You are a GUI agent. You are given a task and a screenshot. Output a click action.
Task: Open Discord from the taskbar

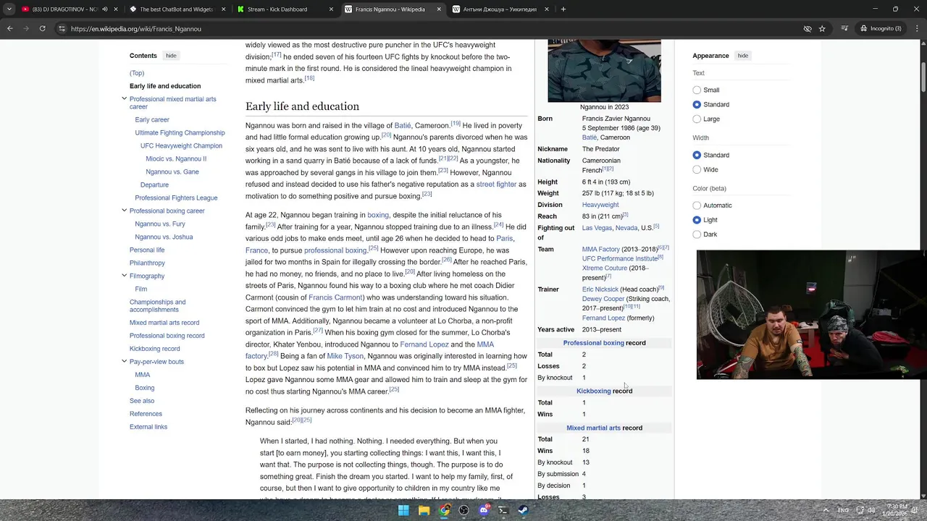tap(484, 510)
